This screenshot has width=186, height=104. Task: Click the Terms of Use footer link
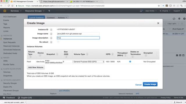178,98
